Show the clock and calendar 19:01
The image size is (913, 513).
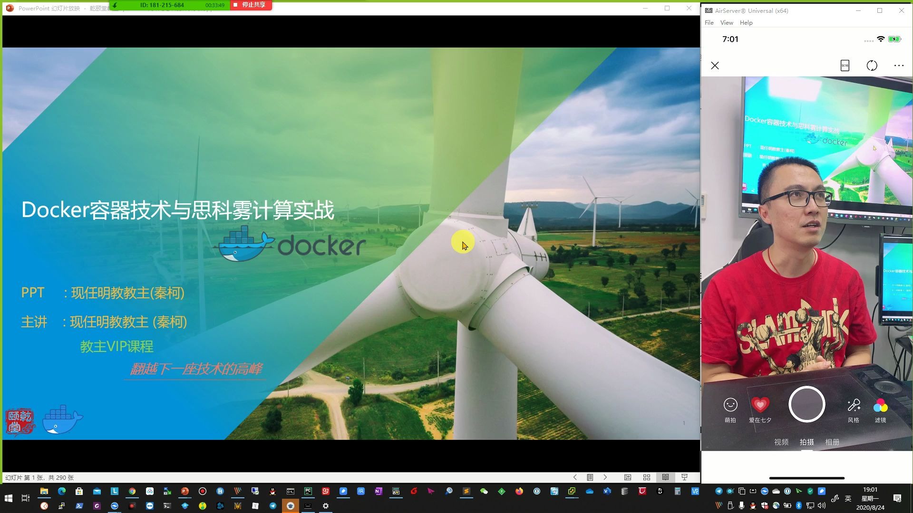coord(870,498)
